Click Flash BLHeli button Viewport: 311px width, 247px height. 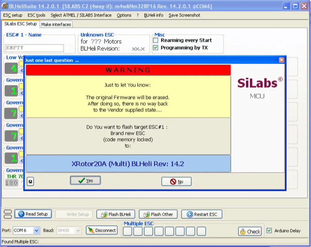[116, 214]
